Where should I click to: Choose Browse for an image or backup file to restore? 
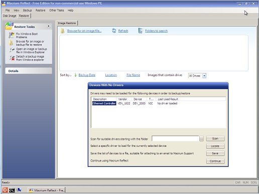click(30, 43)
